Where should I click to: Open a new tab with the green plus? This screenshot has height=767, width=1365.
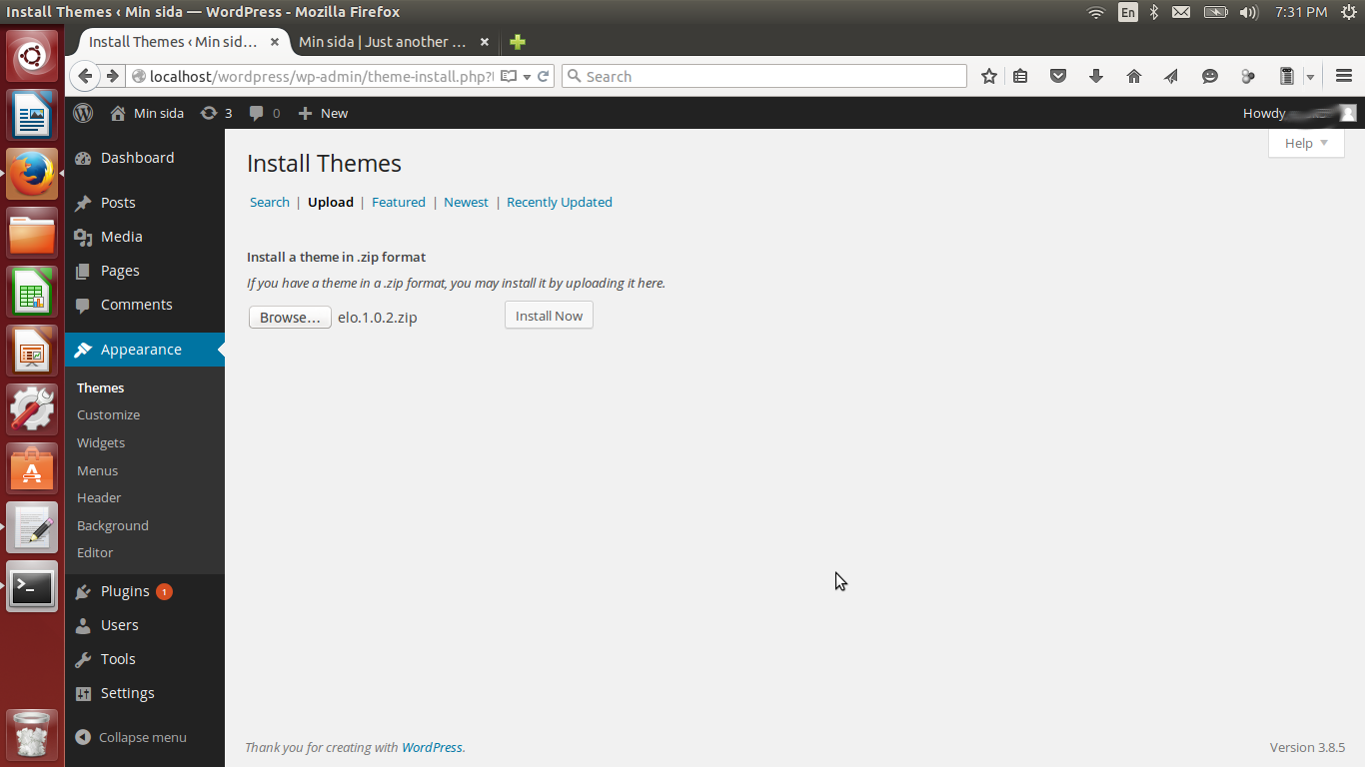(x=517, y=42)
